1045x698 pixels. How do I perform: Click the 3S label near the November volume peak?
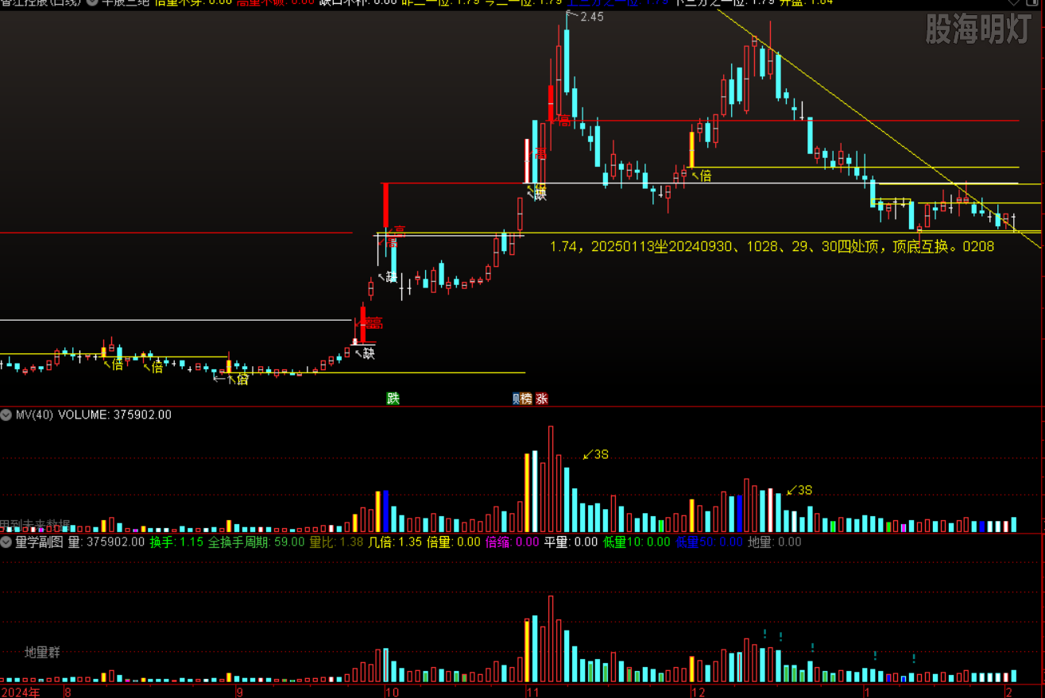coord(601,454)
